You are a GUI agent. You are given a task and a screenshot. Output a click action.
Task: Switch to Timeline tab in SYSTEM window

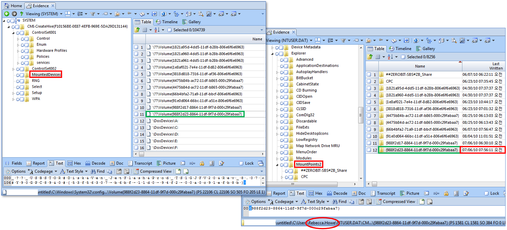point(167,22)
